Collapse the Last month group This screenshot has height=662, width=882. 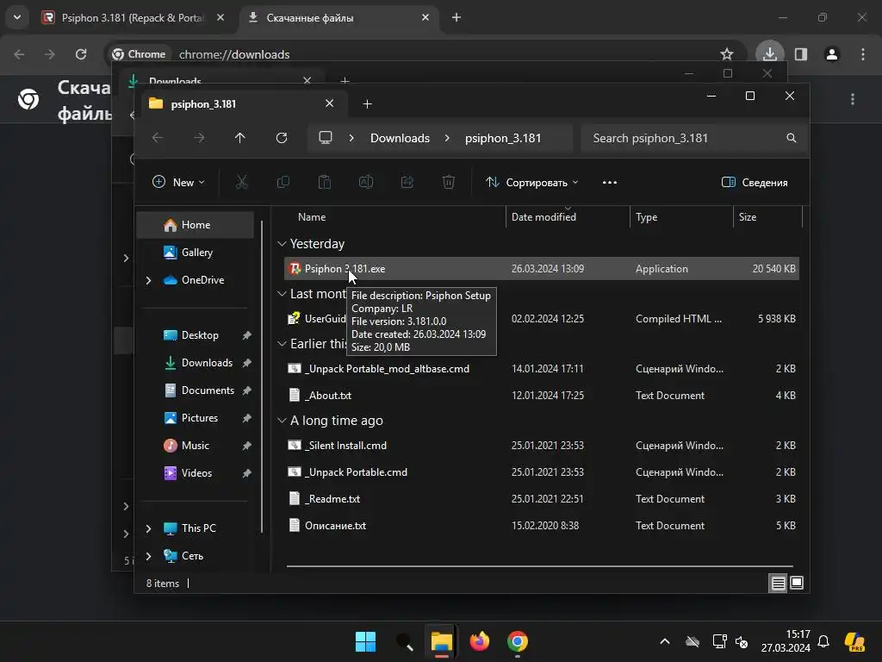coord(282,294)
